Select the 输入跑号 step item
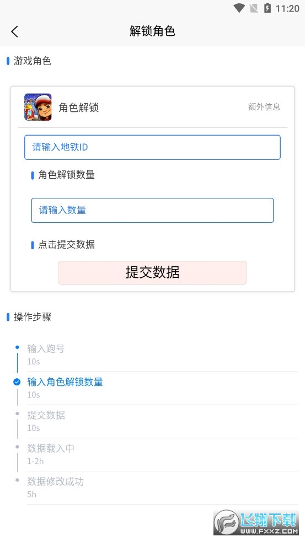The image size is (305, 542). tap(163, 355)
